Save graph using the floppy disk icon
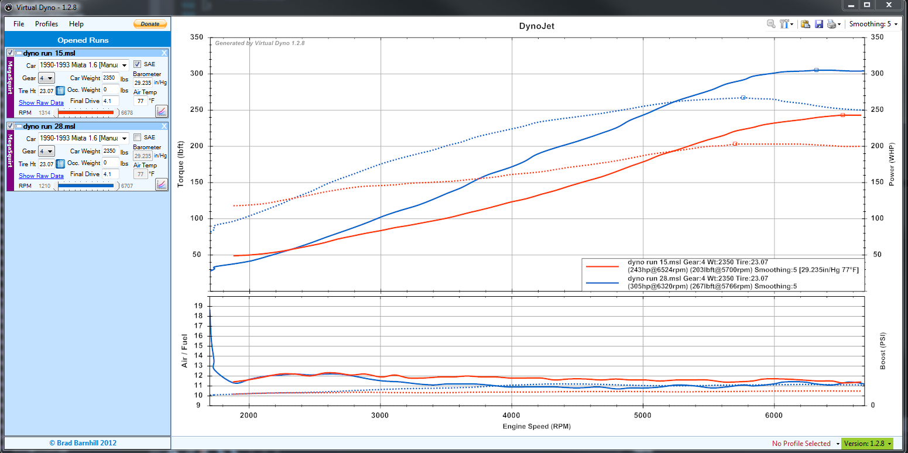This screenshot has width=908, height=453. (x=818, y=24)
